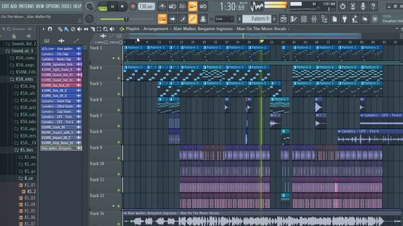Pause playback with the pause button

[112, 7]
